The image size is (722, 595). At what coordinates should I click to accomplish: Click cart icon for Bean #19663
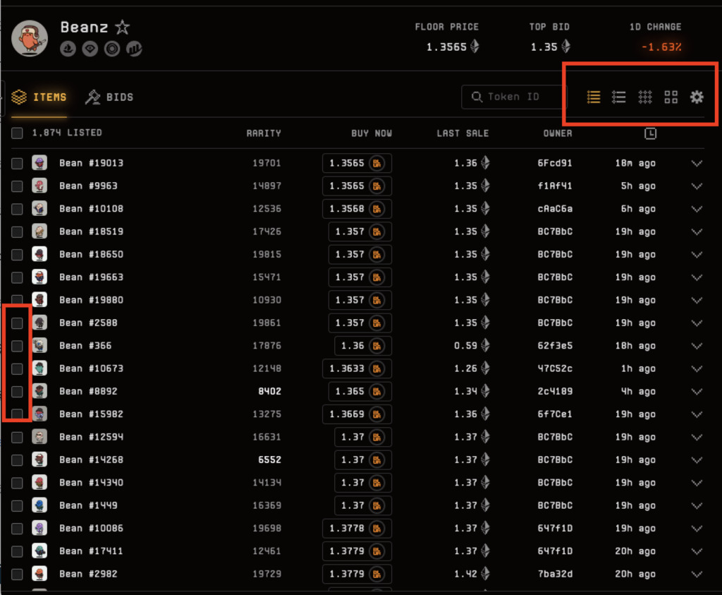pos(377,277)
